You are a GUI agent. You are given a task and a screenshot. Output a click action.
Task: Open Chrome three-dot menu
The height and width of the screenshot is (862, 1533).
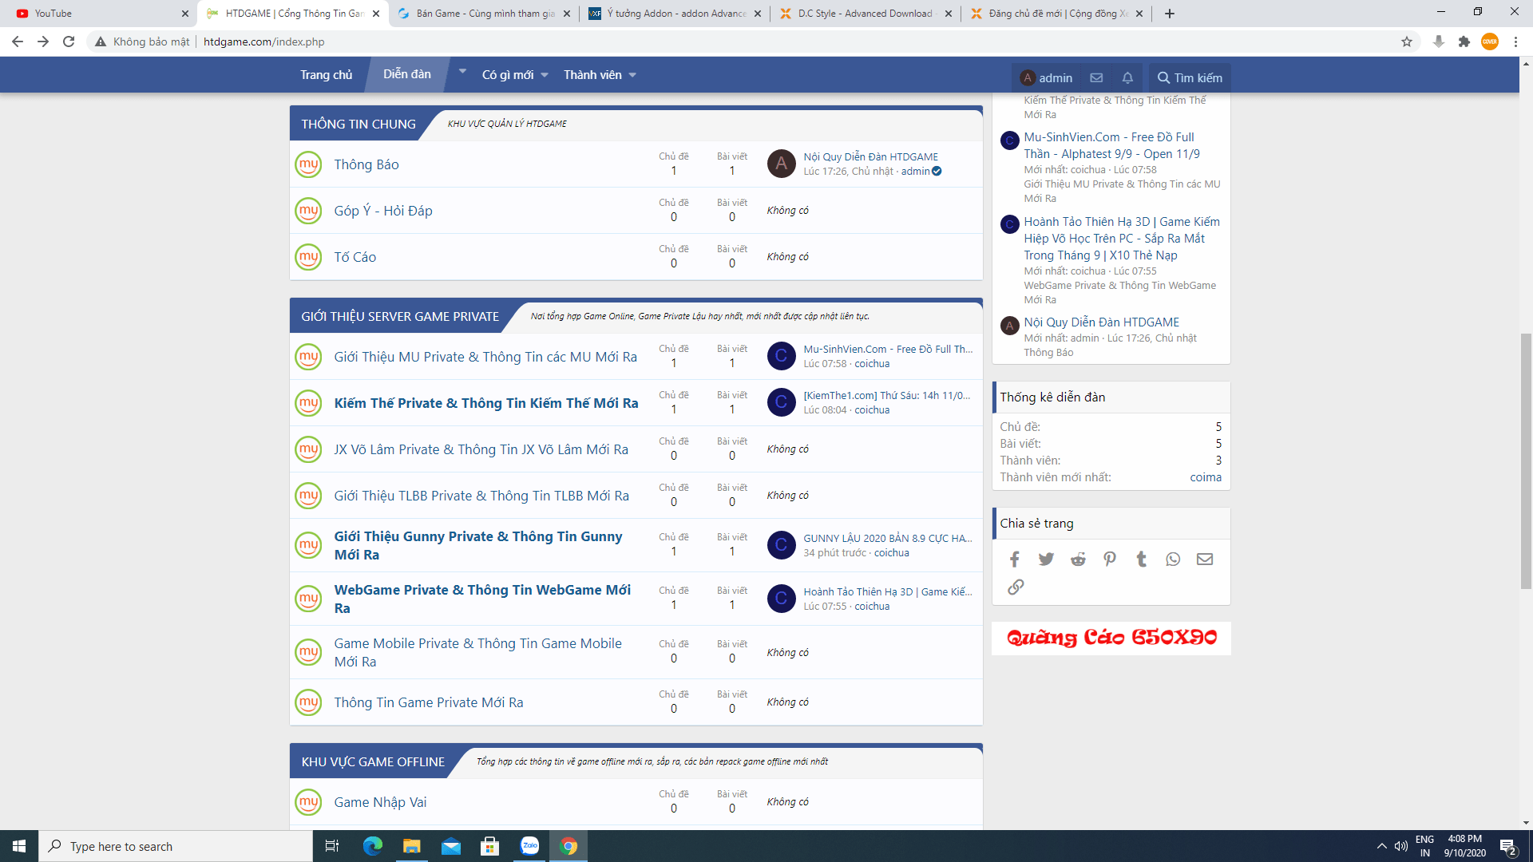pyautogui.click(x=1515, y=42)
